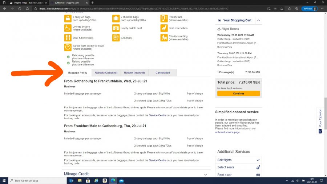Image resolution: width=327 pixels, height=184 pixels.
Task: Click the first Service Centre link
Action: [157, 115]
